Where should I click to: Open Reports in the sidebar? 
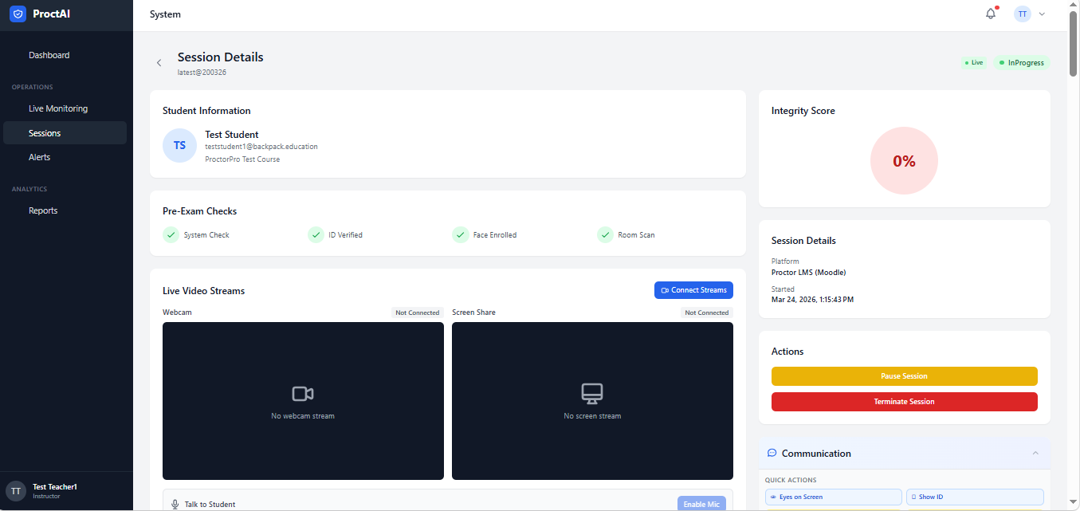tap(65, 210)
